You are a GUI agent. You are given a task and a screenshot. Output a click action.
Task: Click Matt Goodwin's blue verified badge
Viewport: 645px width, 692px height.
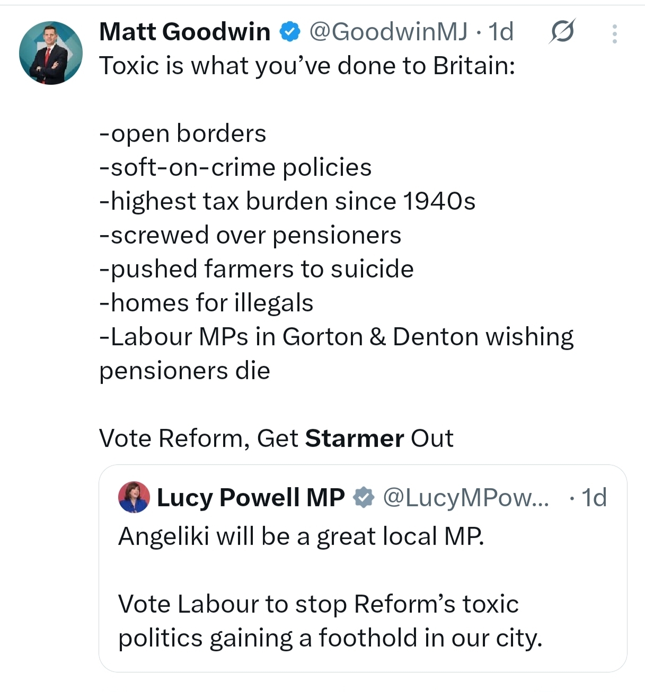click(x=289, y=32)
